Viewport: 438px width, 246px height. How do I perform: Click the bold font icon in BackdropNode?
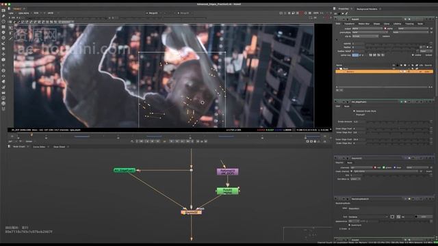point(392,217)
